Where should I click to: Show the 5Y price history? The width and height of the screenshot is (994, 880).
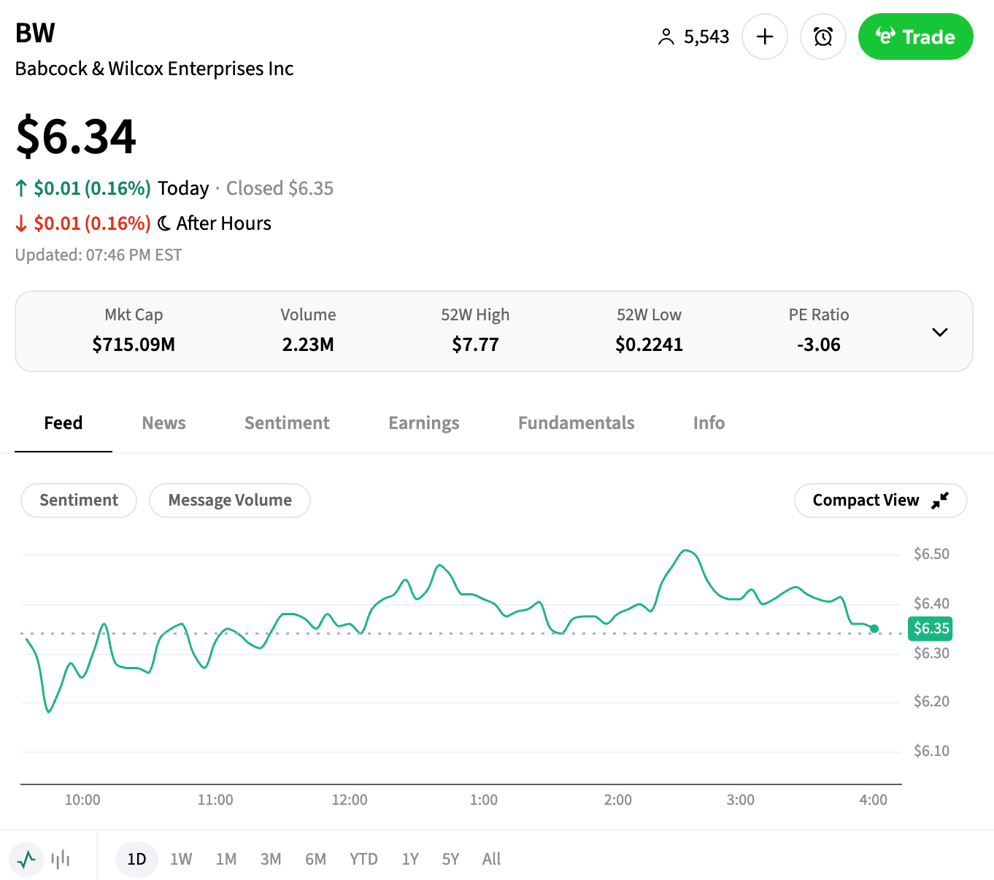tap(450, 859)
